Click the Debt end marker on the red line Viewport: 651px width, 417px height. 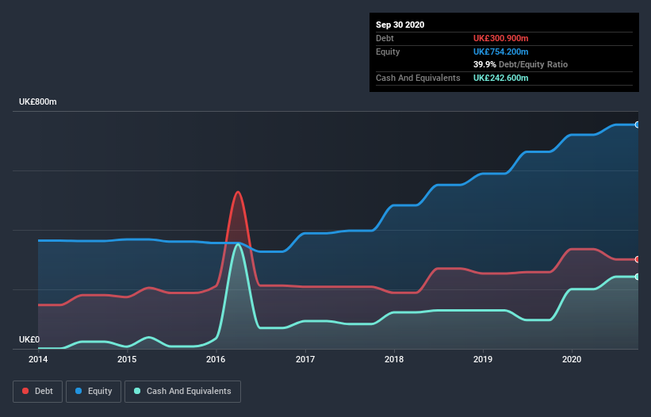click(x=638, y=259)
